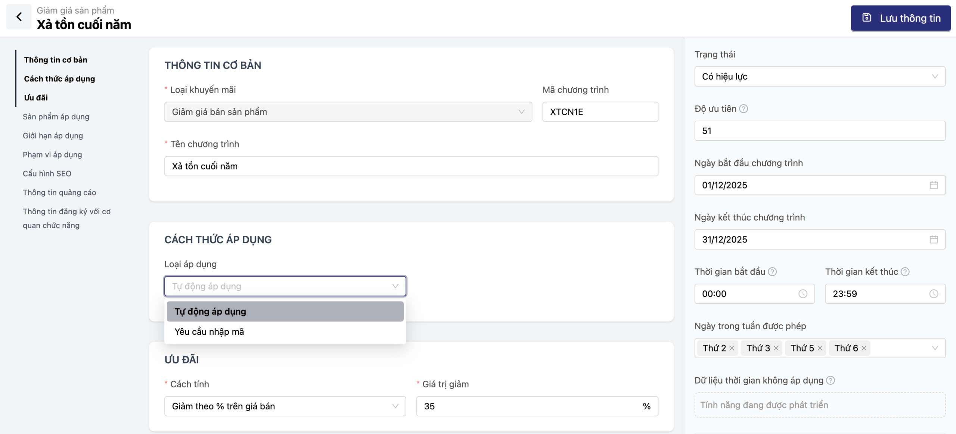956x434 pixels.
Task: Remove the Thứ 5 tag
Action: [x=820, y=348]
